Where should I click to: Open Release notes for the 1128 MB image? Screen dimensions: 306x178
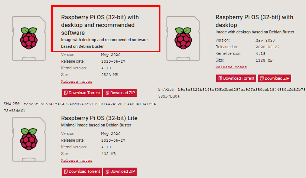tap(231, 67)
